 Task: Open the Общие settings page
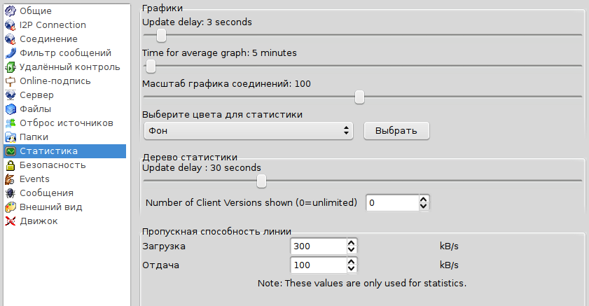(64, 11)
